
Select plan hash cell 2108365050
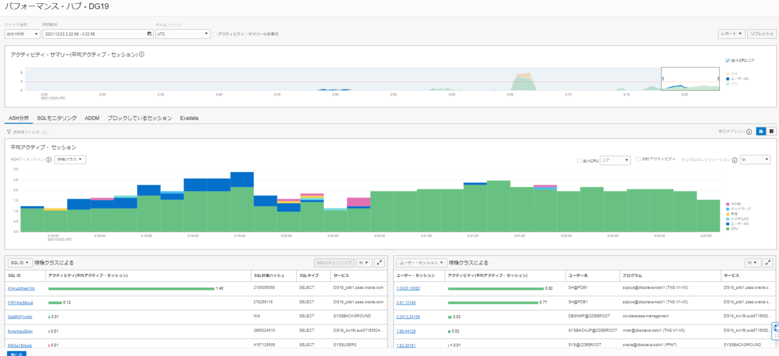click(x=266, y=287)
